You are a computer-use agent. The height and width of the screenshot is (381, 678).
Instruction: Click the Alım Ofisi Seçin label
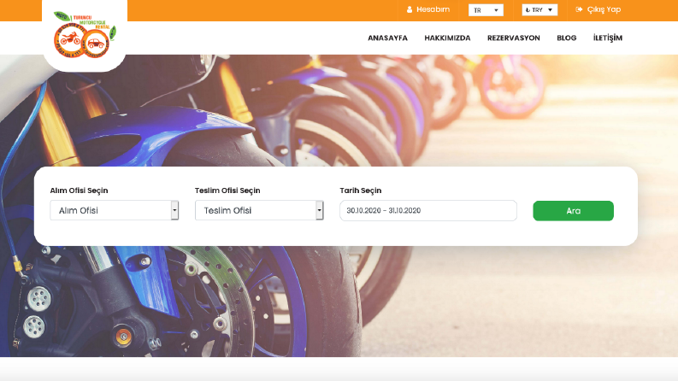79,190
